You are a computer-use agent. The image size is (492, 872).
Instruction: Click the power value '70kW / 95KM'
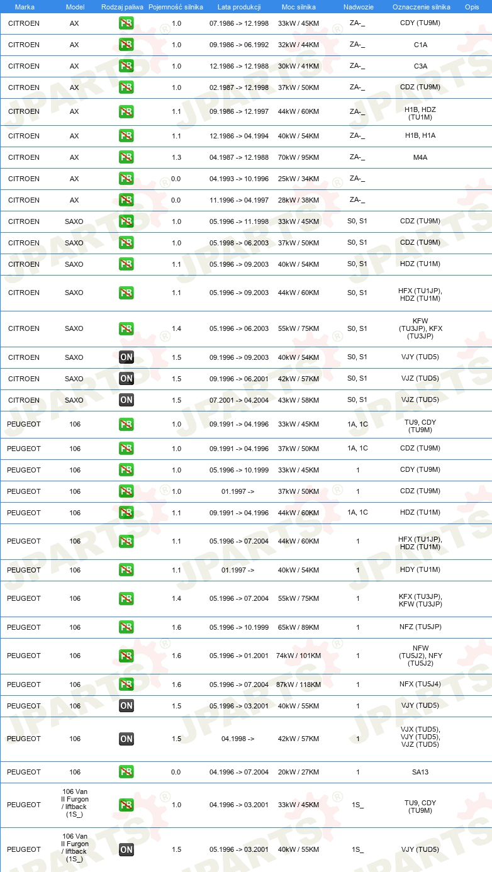pos(299,157)
